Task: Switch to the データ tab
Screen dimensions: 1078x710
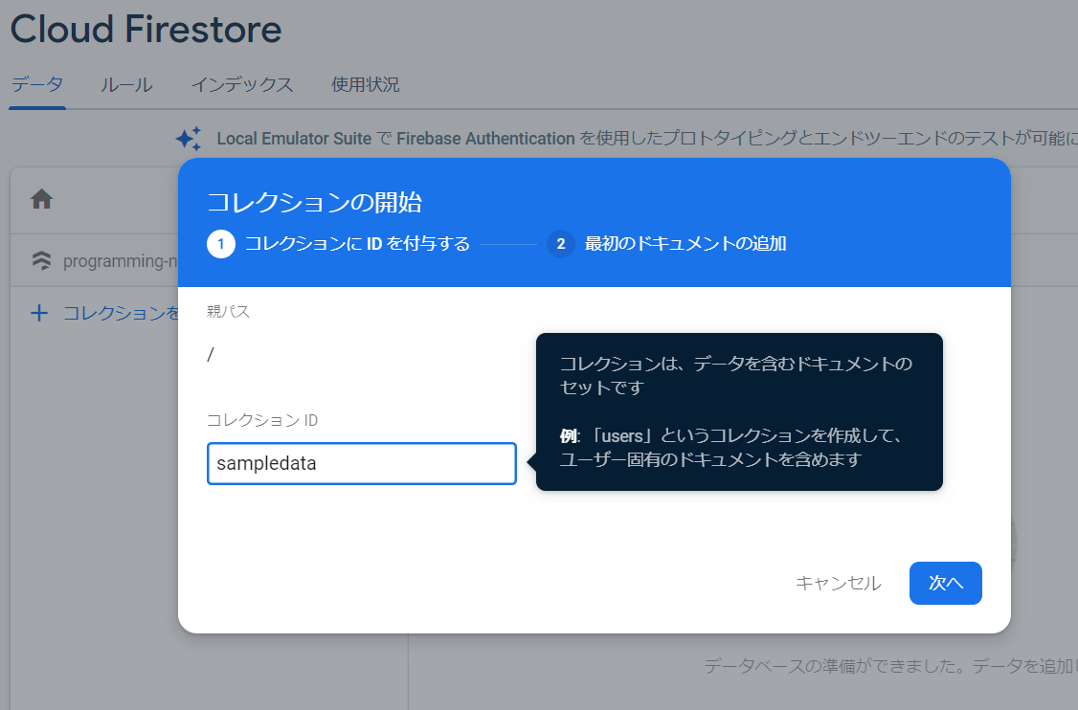Action: point(37,84)
